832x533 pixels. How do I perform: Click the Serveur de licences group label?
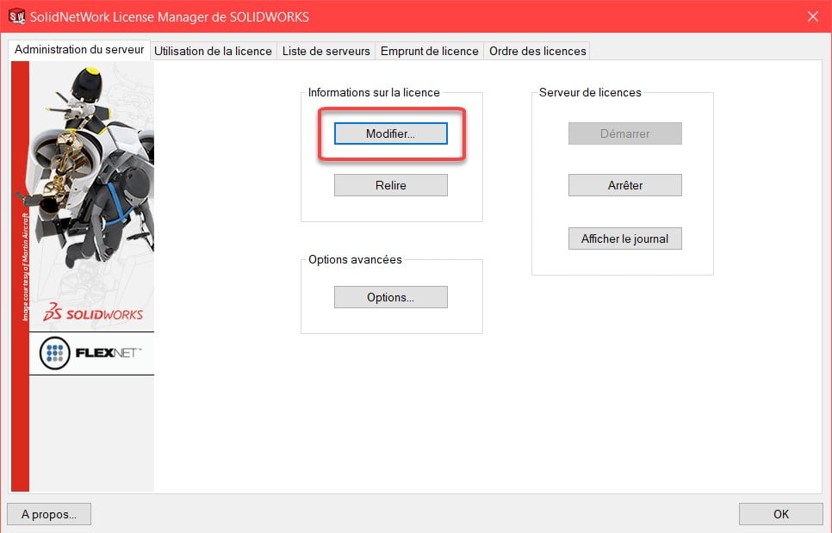click(590, 92)
